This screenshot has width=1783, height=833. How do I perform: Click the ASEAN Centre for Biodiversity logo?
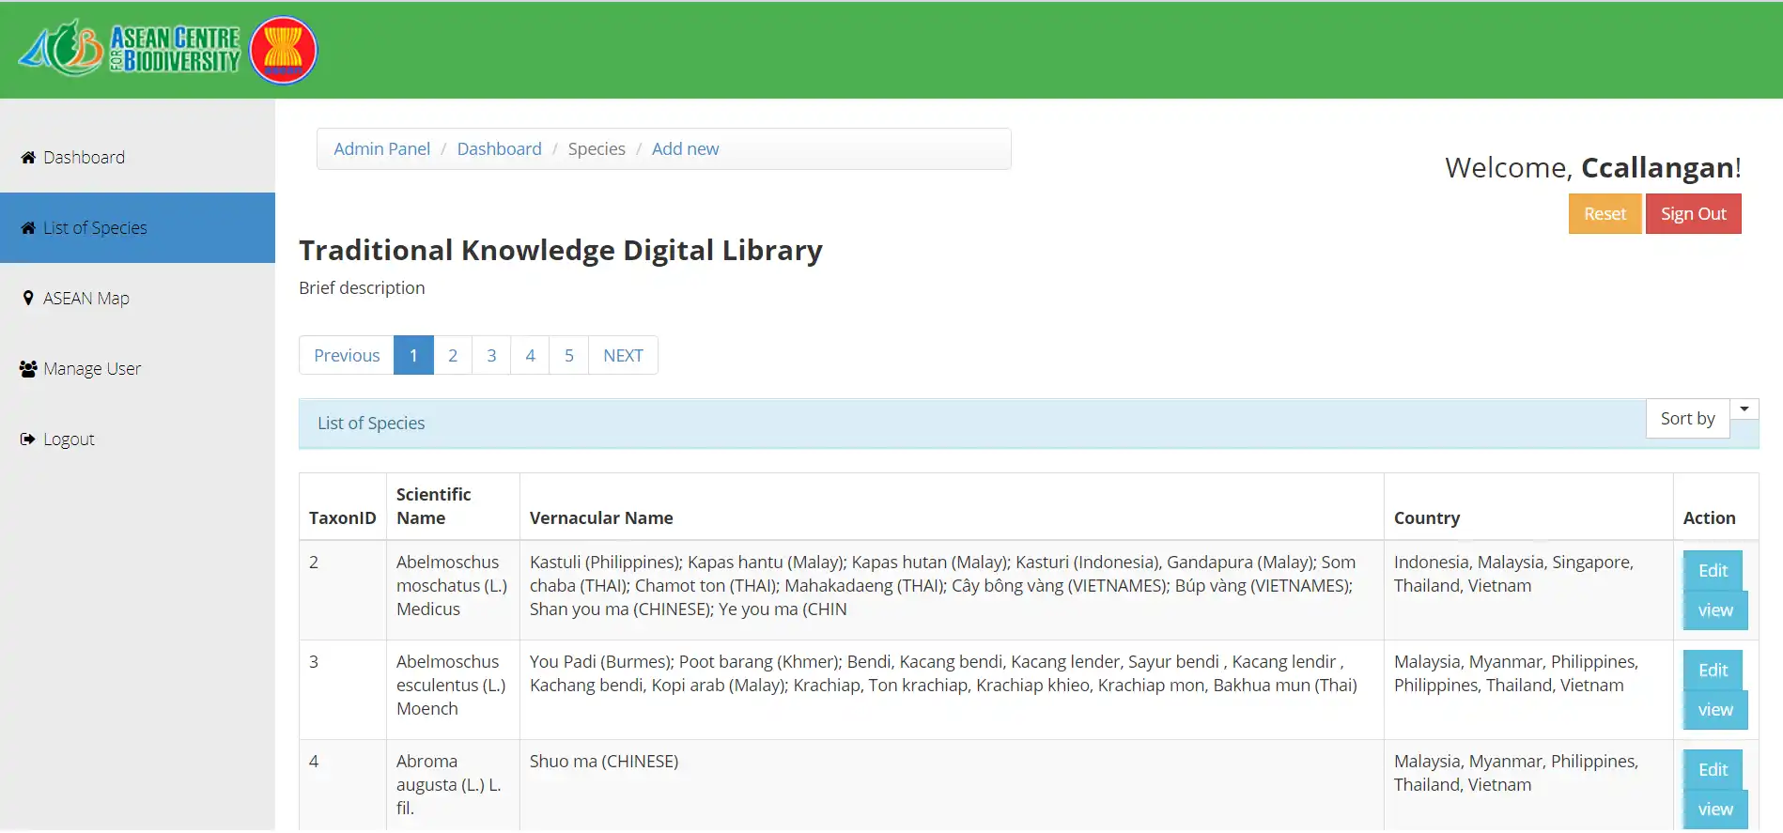pos(130,49)
